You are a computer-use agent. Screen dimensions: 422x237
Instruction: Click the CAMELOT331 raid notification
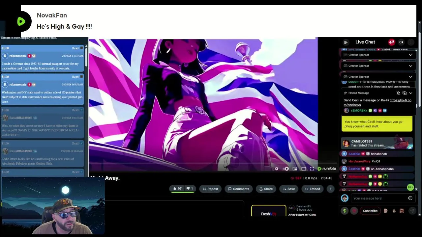[x=377, y=143]
